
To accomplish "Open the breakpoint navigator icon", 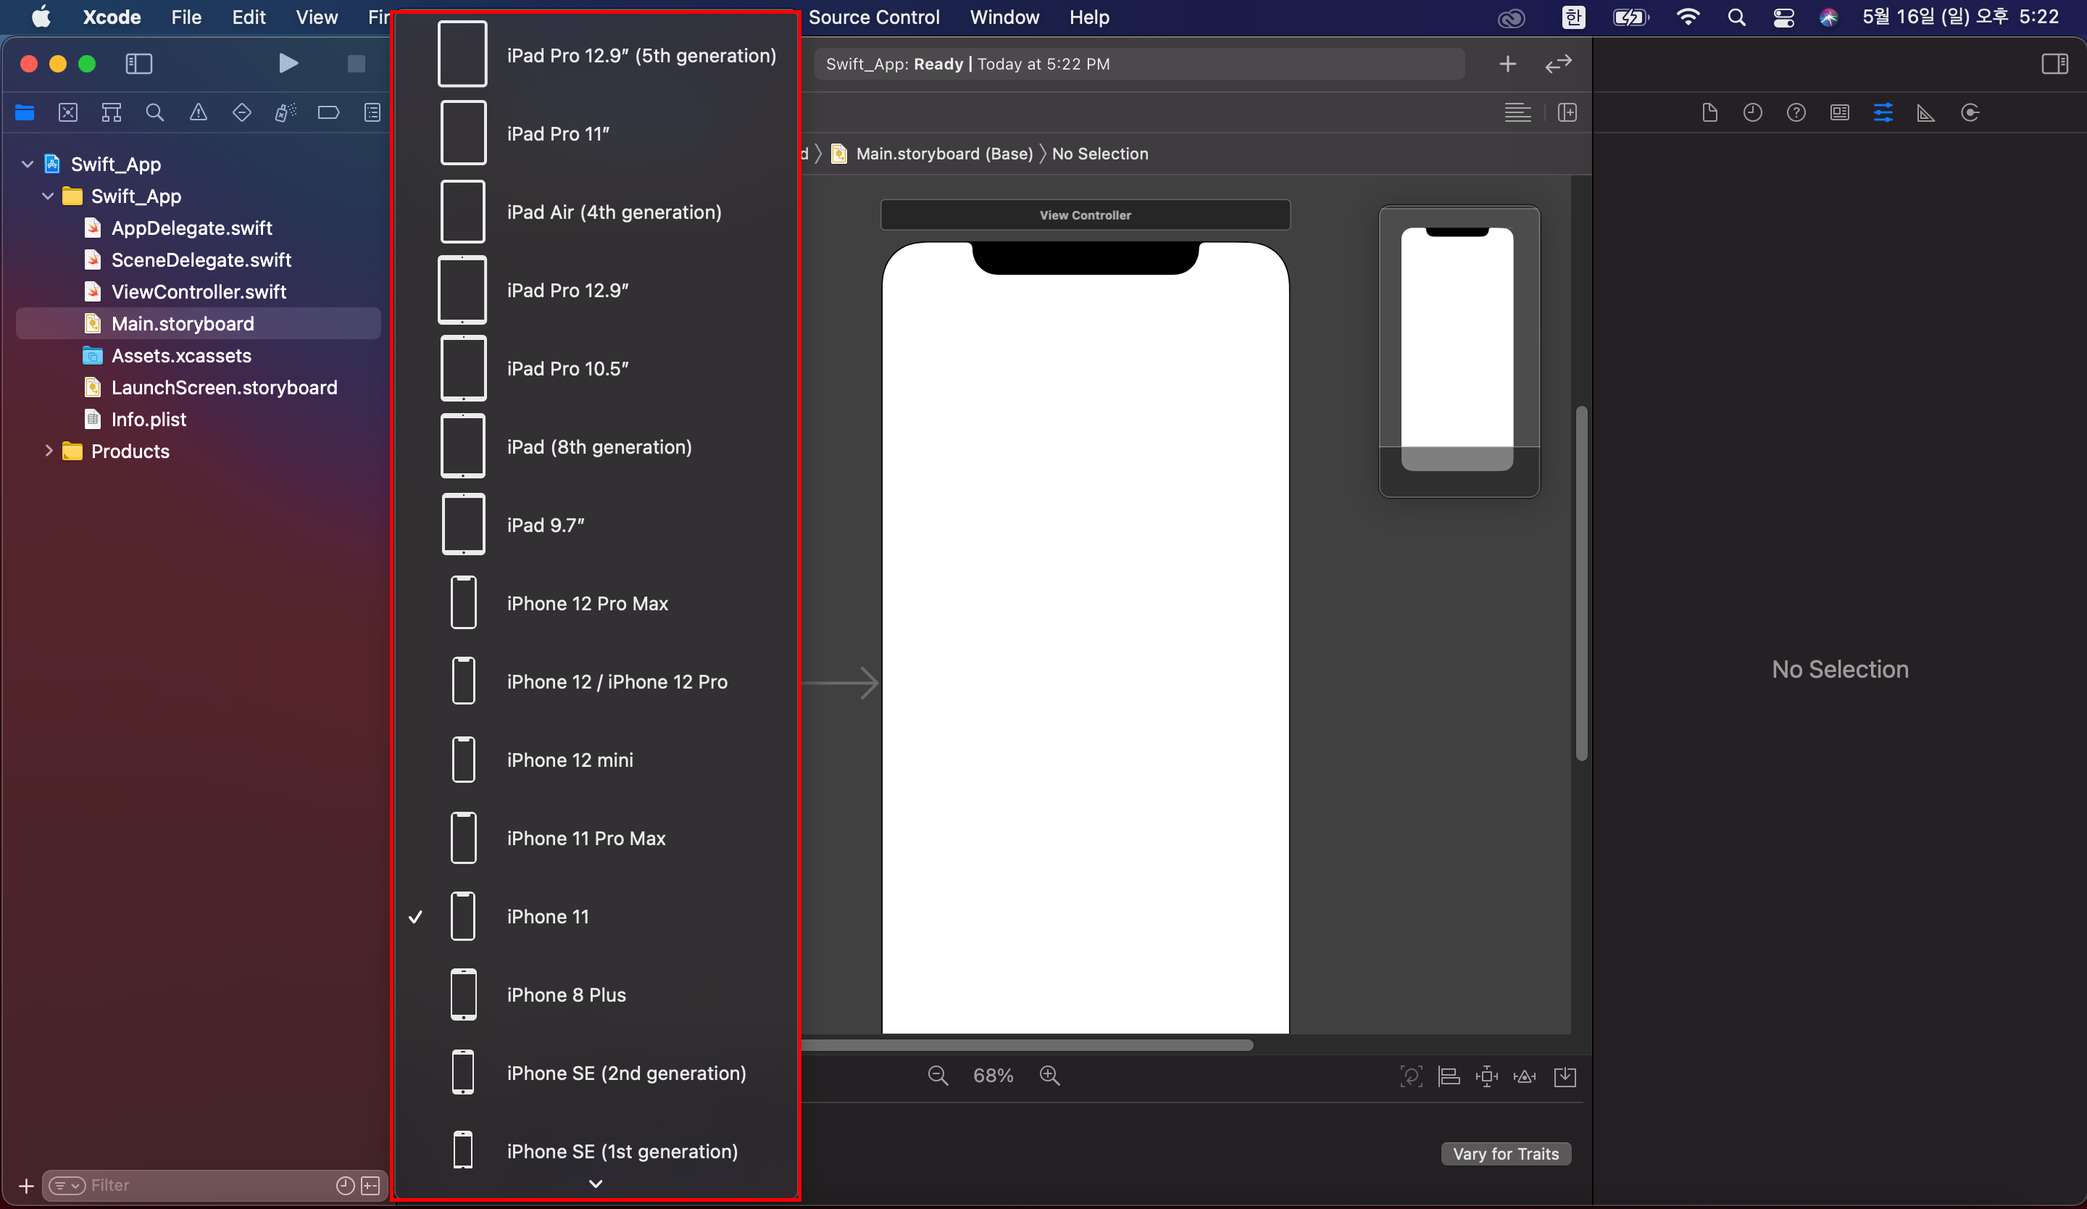I will 328,112.
